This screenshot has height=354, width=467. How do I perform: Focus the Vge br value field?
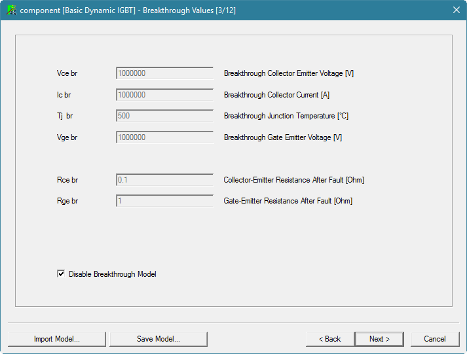coord(164,137)
